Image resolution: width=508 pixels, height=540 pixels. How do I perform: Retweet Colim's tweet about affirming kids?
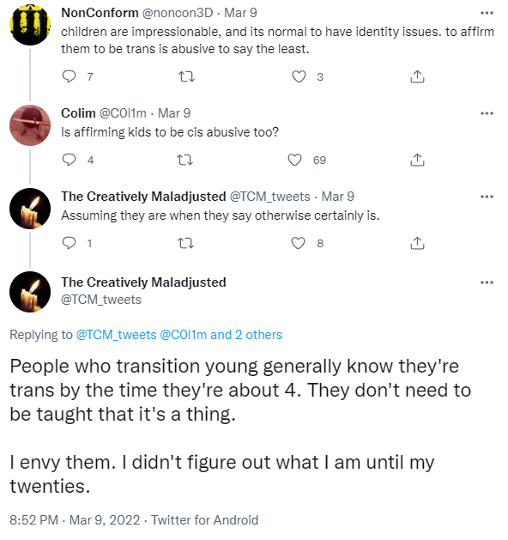click(x=184, y=161)
